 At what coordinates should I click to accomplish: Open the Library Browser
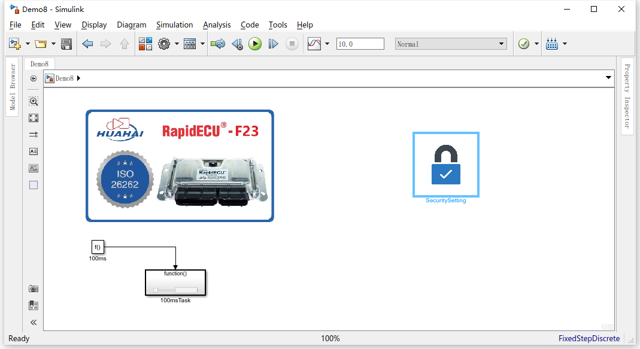pyautogui.click(x=145, y=44)
